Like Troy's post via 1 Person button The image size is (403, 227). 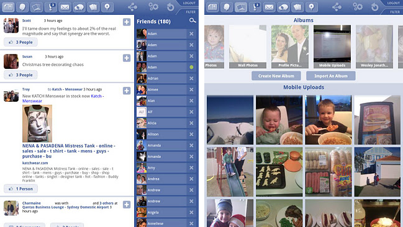point(20,189)
